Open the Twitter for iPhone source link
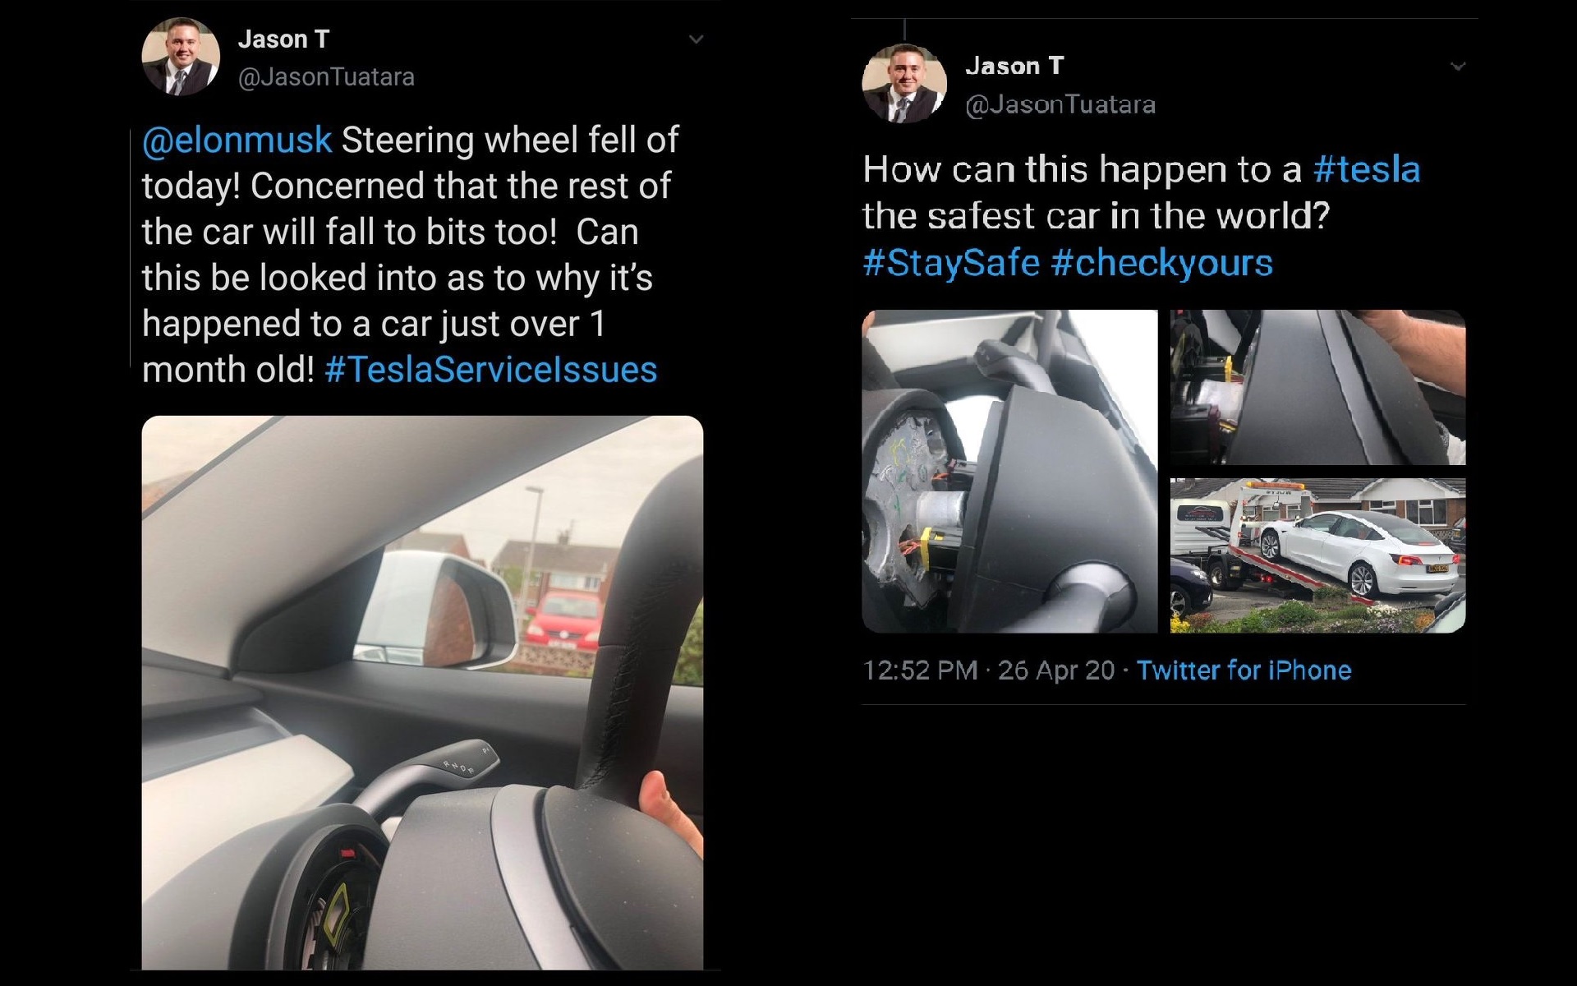 tap(1244, 670)
